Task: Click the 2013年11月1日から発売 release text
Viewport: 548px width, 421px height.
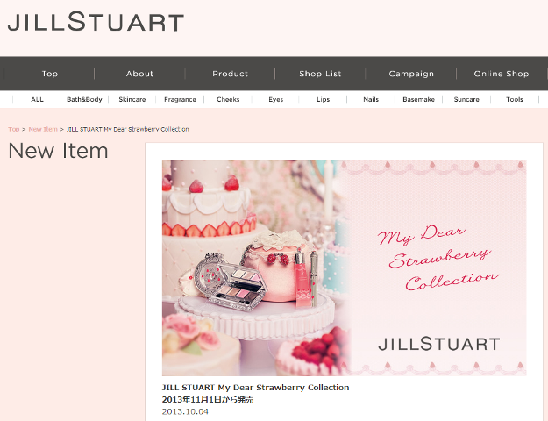Action: tap(208, 399)
